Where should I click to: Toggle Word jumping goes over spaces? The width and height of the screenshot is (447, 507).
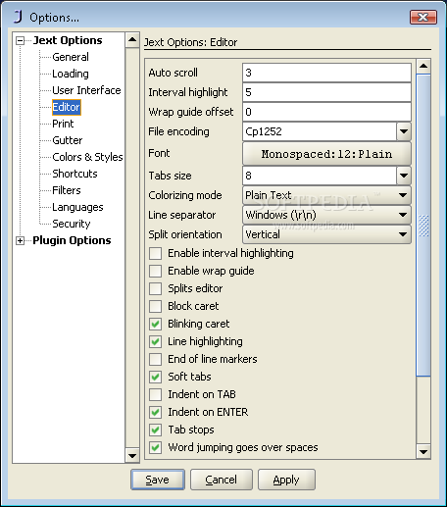pyautogui.click(x=155, y=448)
